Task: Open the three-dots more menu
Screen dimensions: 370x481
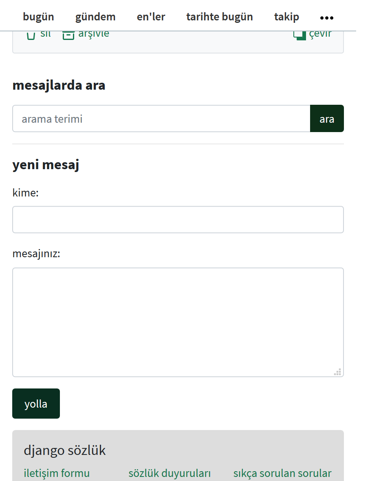Action: pyautogui.click(x=327, y=18)
